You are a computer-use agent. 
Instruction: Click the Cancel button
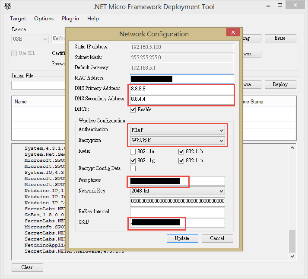point(217,238)
